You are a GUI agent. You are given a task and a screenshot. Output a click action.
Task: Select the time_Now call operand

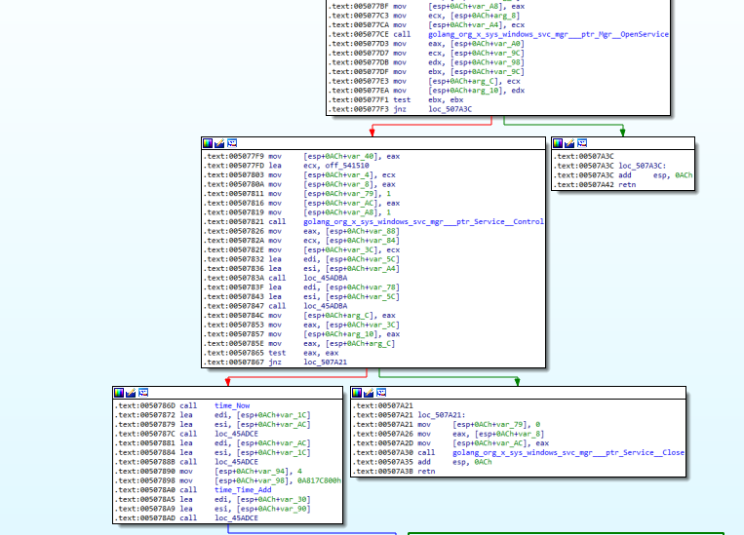click(232, 404)
